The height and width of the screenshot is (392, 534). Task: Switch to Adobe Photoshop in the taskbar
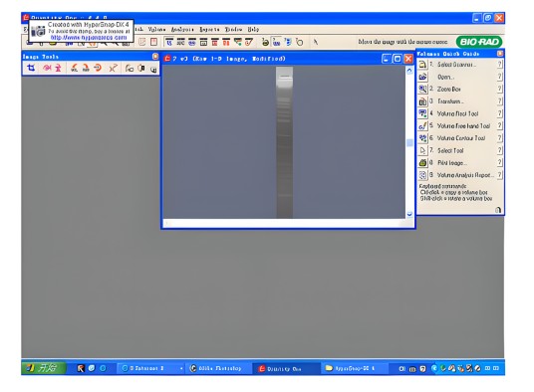click(217, 368)
